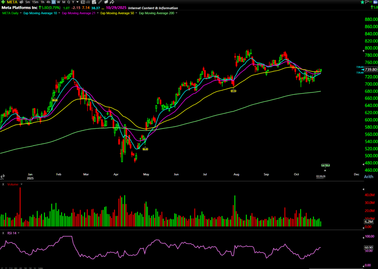Viewport: 378px width, 269px height.
Task: Close the Volume pane with X
Action: click(x=3, y=184)
